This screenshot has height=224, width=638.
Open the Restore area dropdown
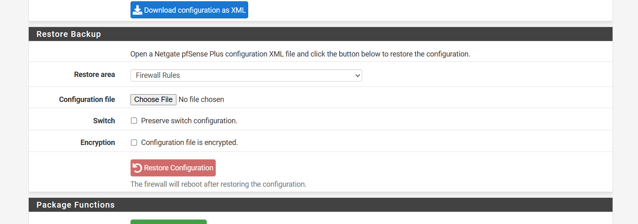(246, 75)
